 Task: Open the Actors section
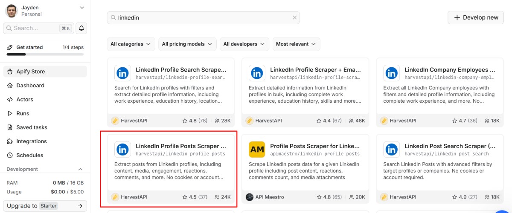pyautogui.click(x=45, y=99)
